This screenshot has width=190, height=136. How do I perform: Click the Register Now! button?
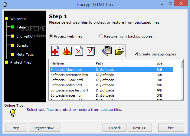(x=44, y=128)
